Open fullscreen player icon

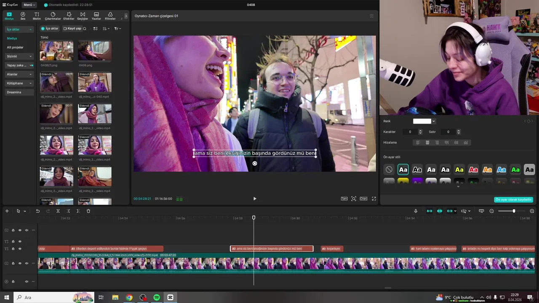point(374,199)
